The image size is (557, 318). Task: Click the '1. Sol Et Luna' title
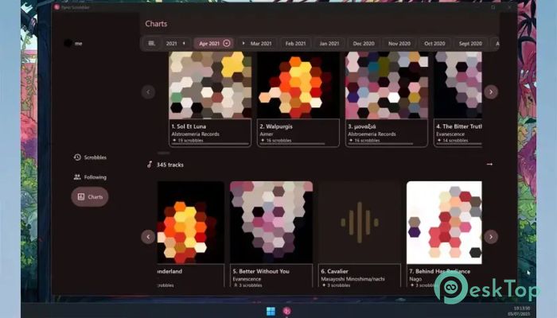(x=189, y=126)
